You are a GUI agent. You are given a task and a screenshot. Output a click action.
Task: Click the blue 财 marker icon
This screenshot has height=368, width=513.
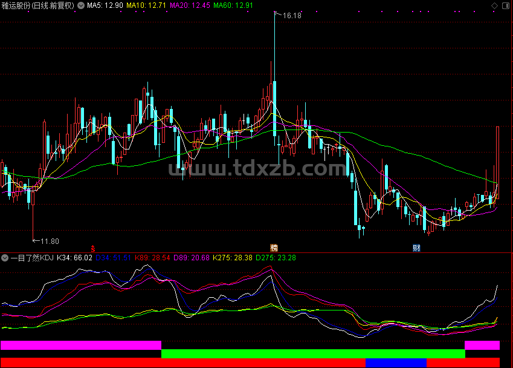pos(416,248)
